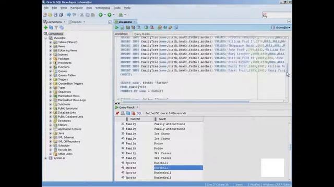Open the Edit menu
334x187 pixels.
pyautogui.click(x=54, y=8)
